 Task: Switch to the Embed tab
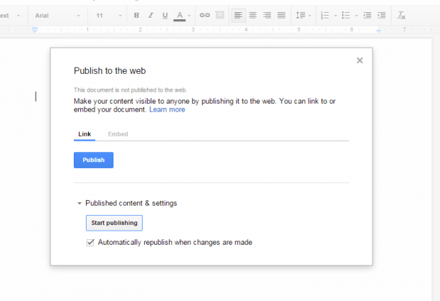point(118,134)
